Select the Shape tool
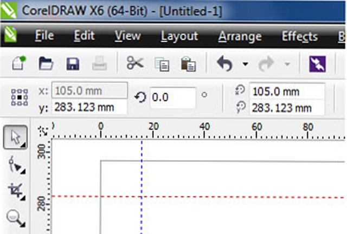Screen dimensions: 347x234 tap(16, 165)
